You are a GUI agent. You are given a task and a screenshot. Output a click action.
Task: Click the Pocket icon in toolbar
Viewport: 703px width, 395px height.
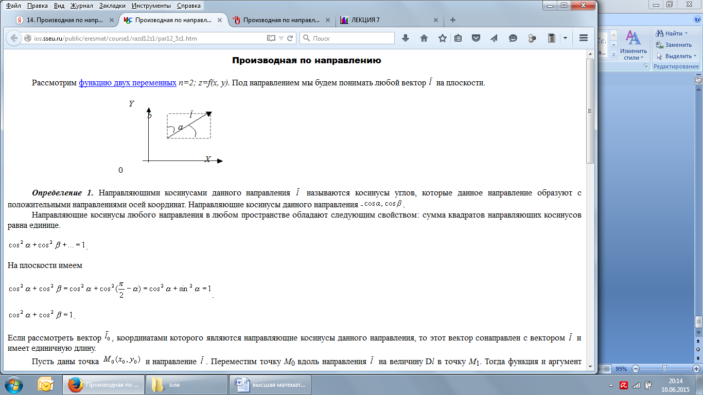[x=477, y=38]
